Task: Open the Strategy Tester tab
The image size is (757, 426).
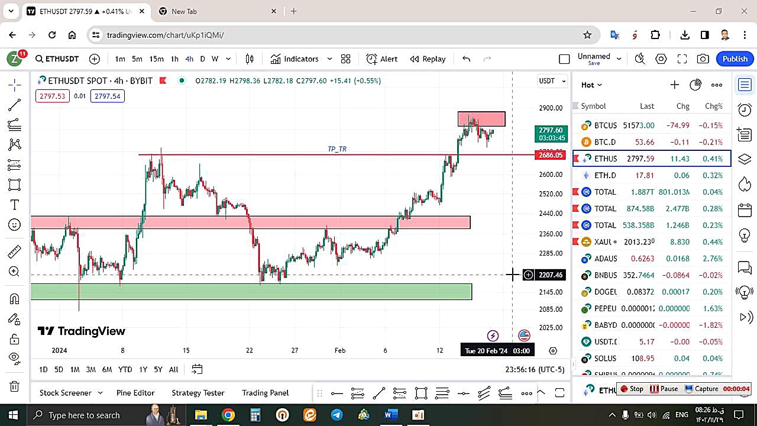Action: pyautogui.click(x=198, y=393)
